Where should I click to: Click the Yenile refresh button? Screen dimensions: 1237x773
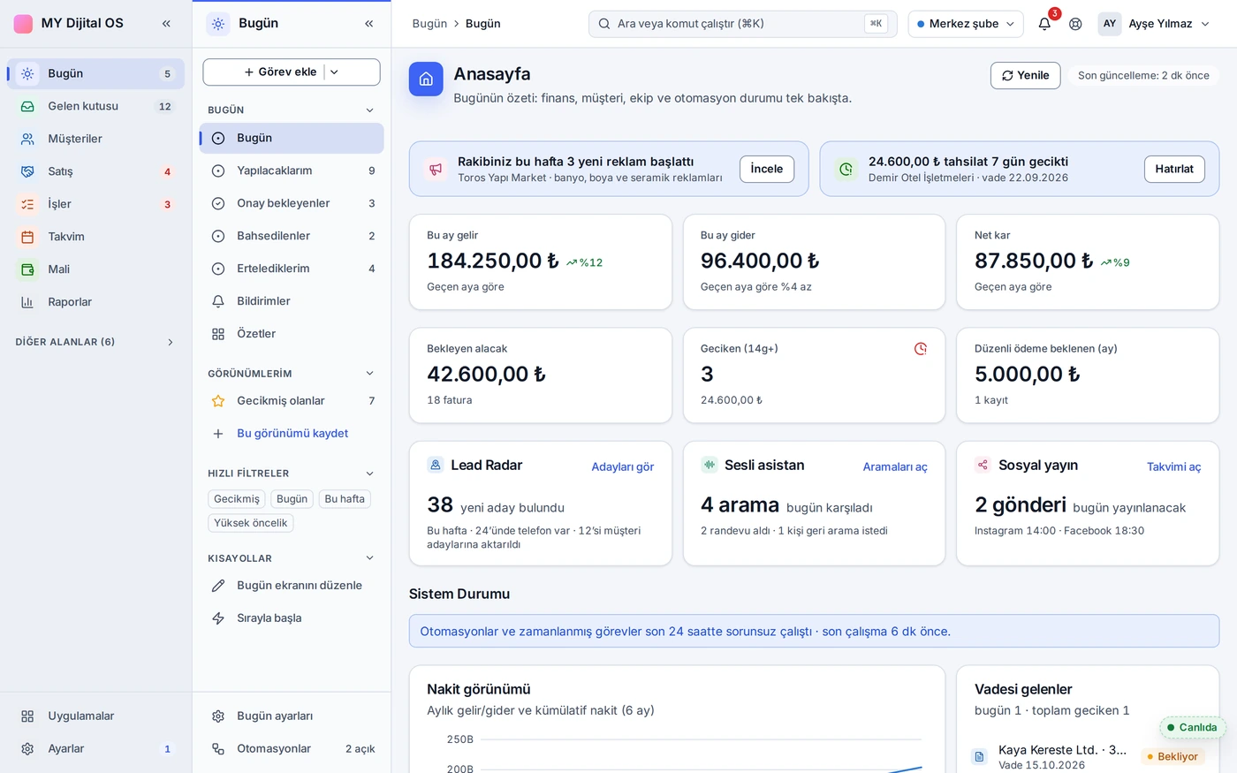click(x=1025, y=75)
